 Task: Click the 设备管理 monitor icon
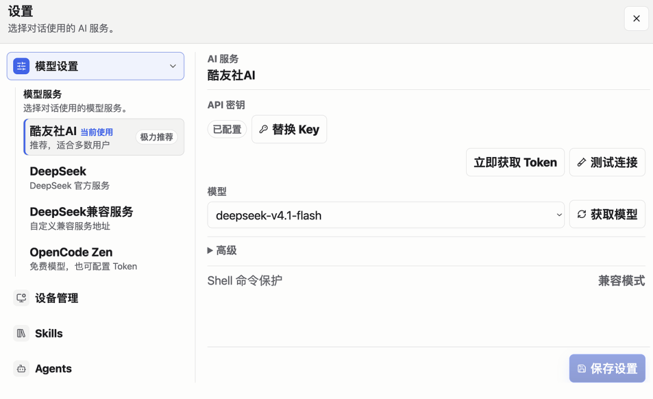(21, 298)
